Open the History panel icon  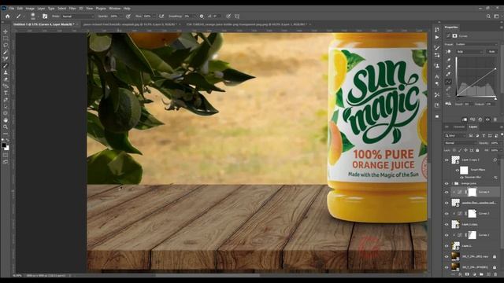437,30
